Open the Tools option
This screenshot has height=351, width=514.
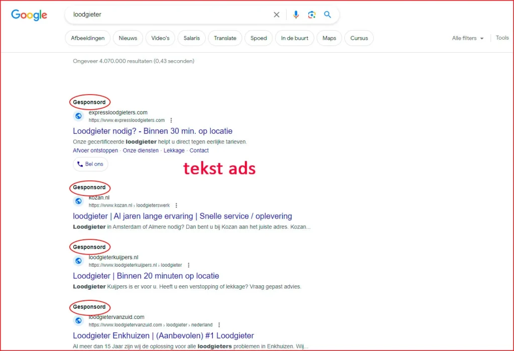502,38
